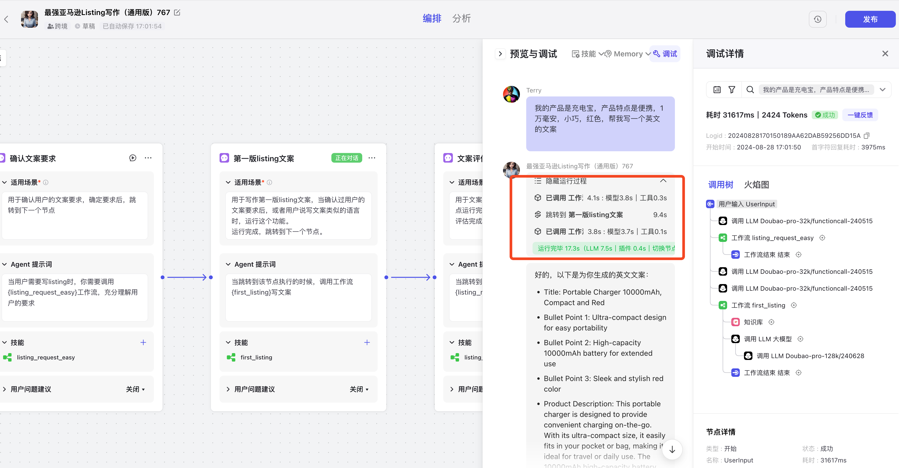Screen dimensions: 899x468
Task: Collapse 适用场景 in 确认文案要求 node
Action: click(x=4, y=182)
